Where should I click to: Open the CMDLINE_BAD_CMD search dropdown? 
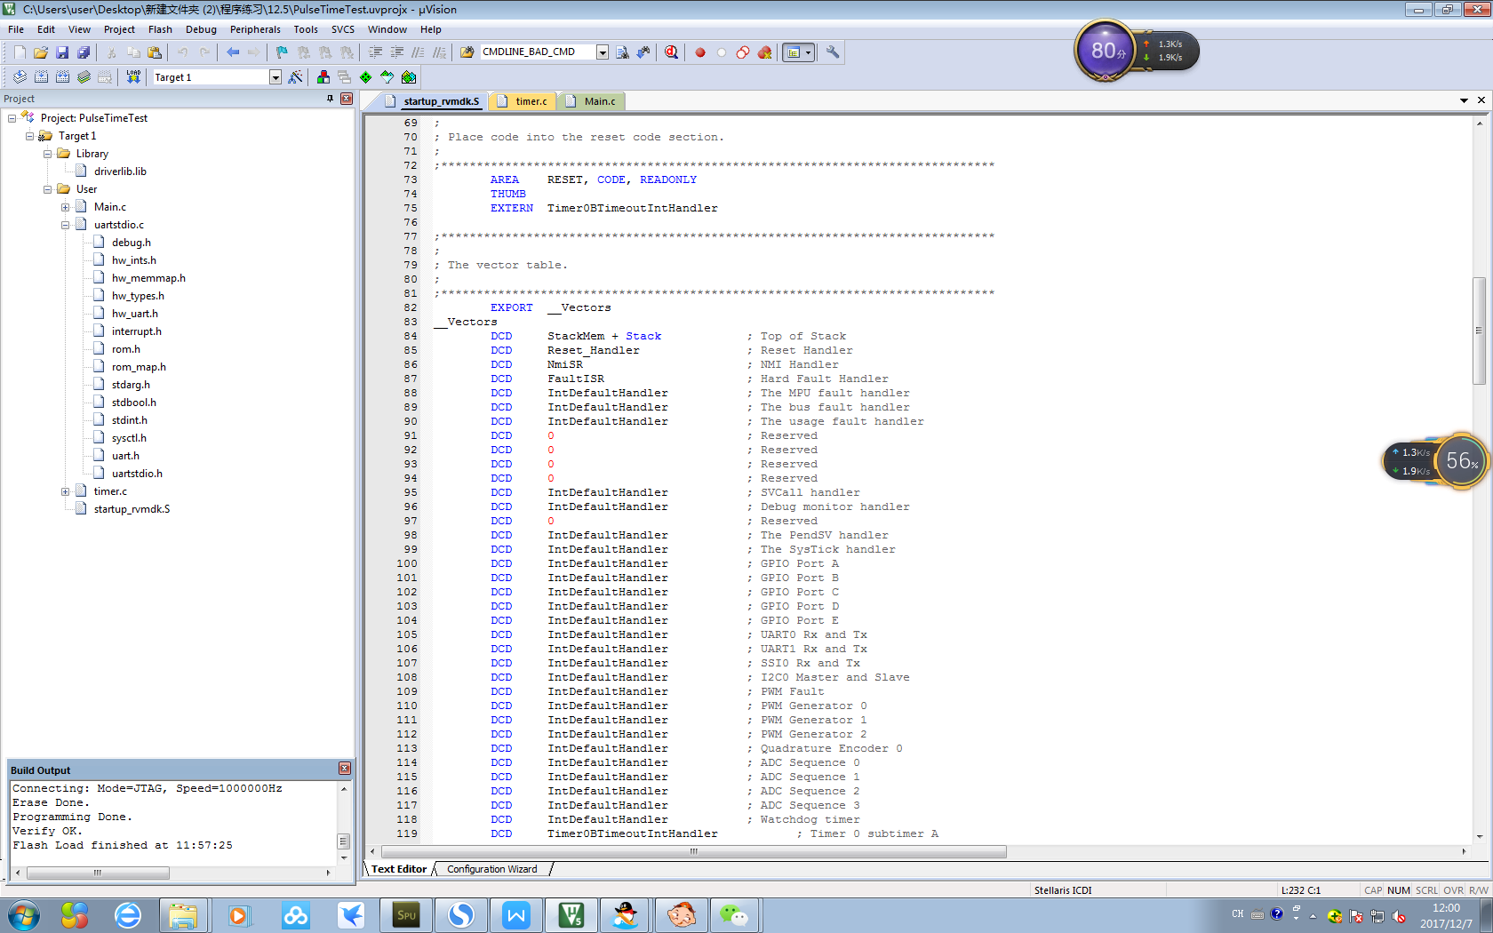point(603,52)
